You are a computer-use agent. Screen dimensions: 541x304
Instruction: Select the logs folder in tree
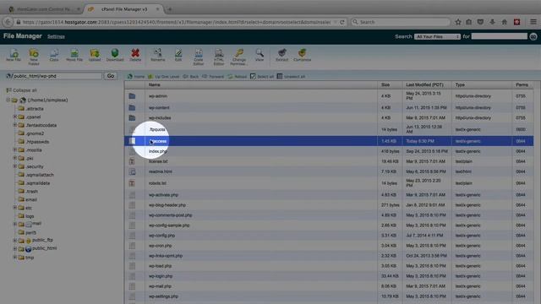pos(30,216)
